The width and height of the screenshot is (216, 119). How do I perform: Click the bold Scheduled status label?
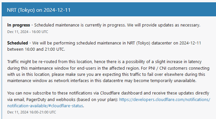tap(18, 43)
